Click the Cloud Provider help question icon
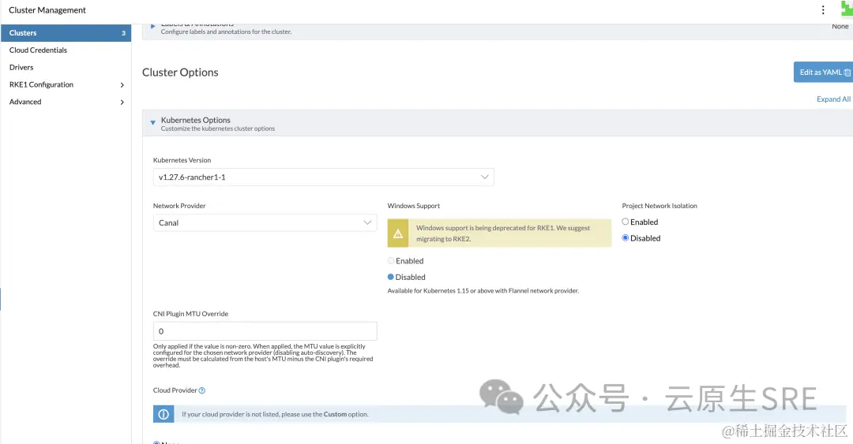853x444 pixels. coord(202,390)
